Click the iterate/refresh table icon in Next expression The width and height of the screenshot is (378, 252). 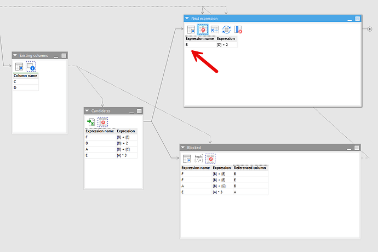(x=226, y=30)
